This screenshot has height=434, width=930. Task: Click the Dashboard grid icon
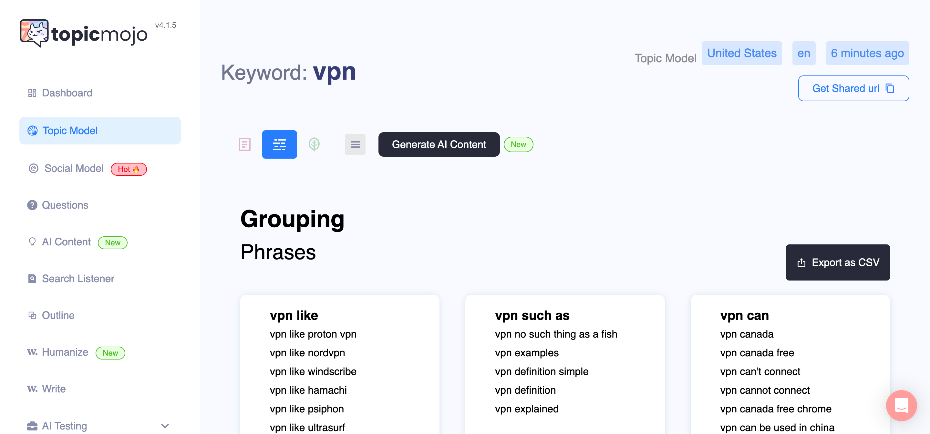tap(32, 93)
